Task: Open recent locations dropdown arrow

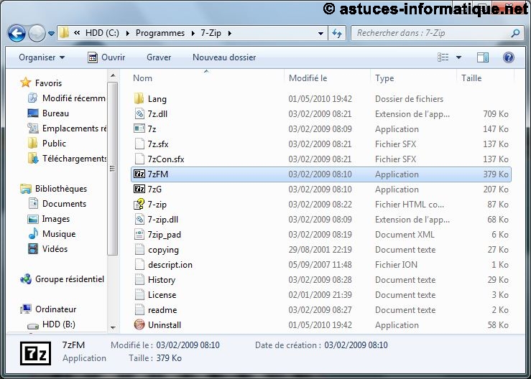Action: click(x=51, y=34)
